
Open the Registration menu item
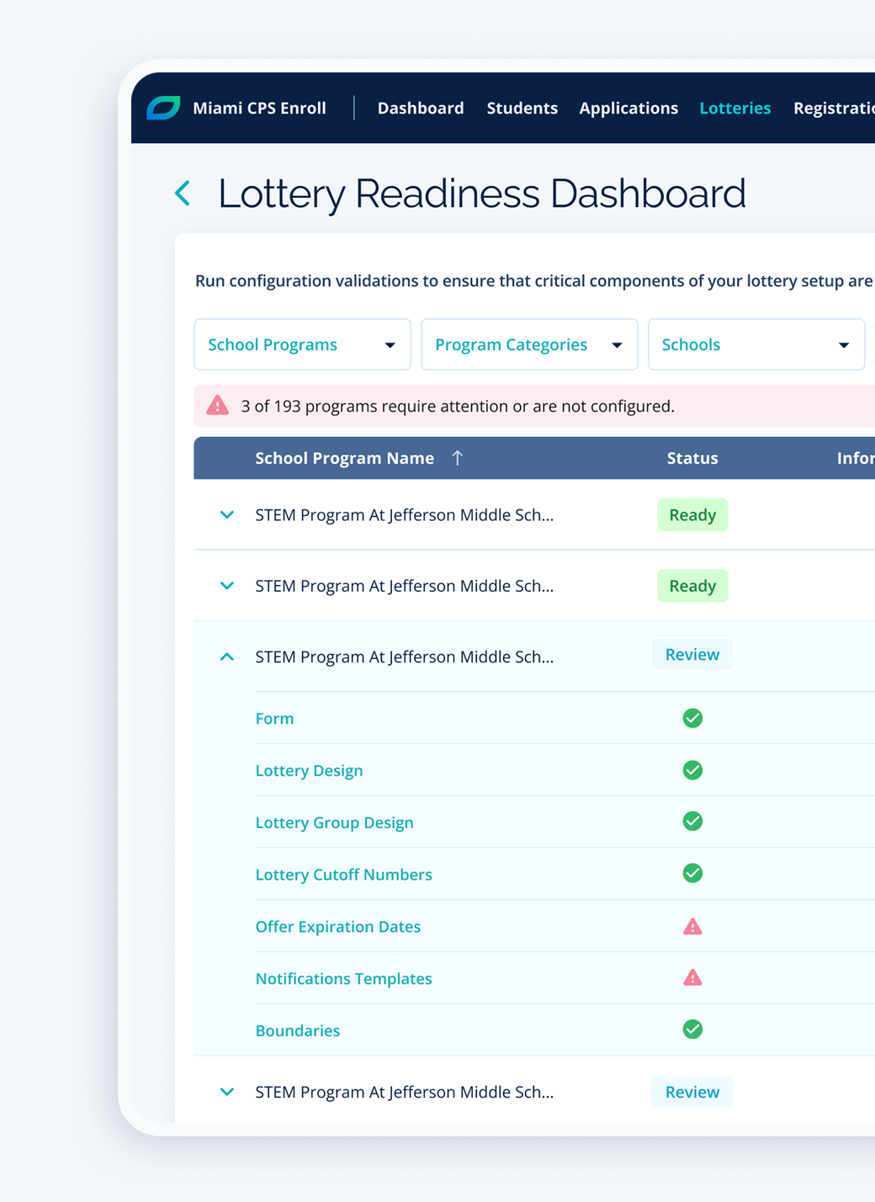click(x=834, y=108)
